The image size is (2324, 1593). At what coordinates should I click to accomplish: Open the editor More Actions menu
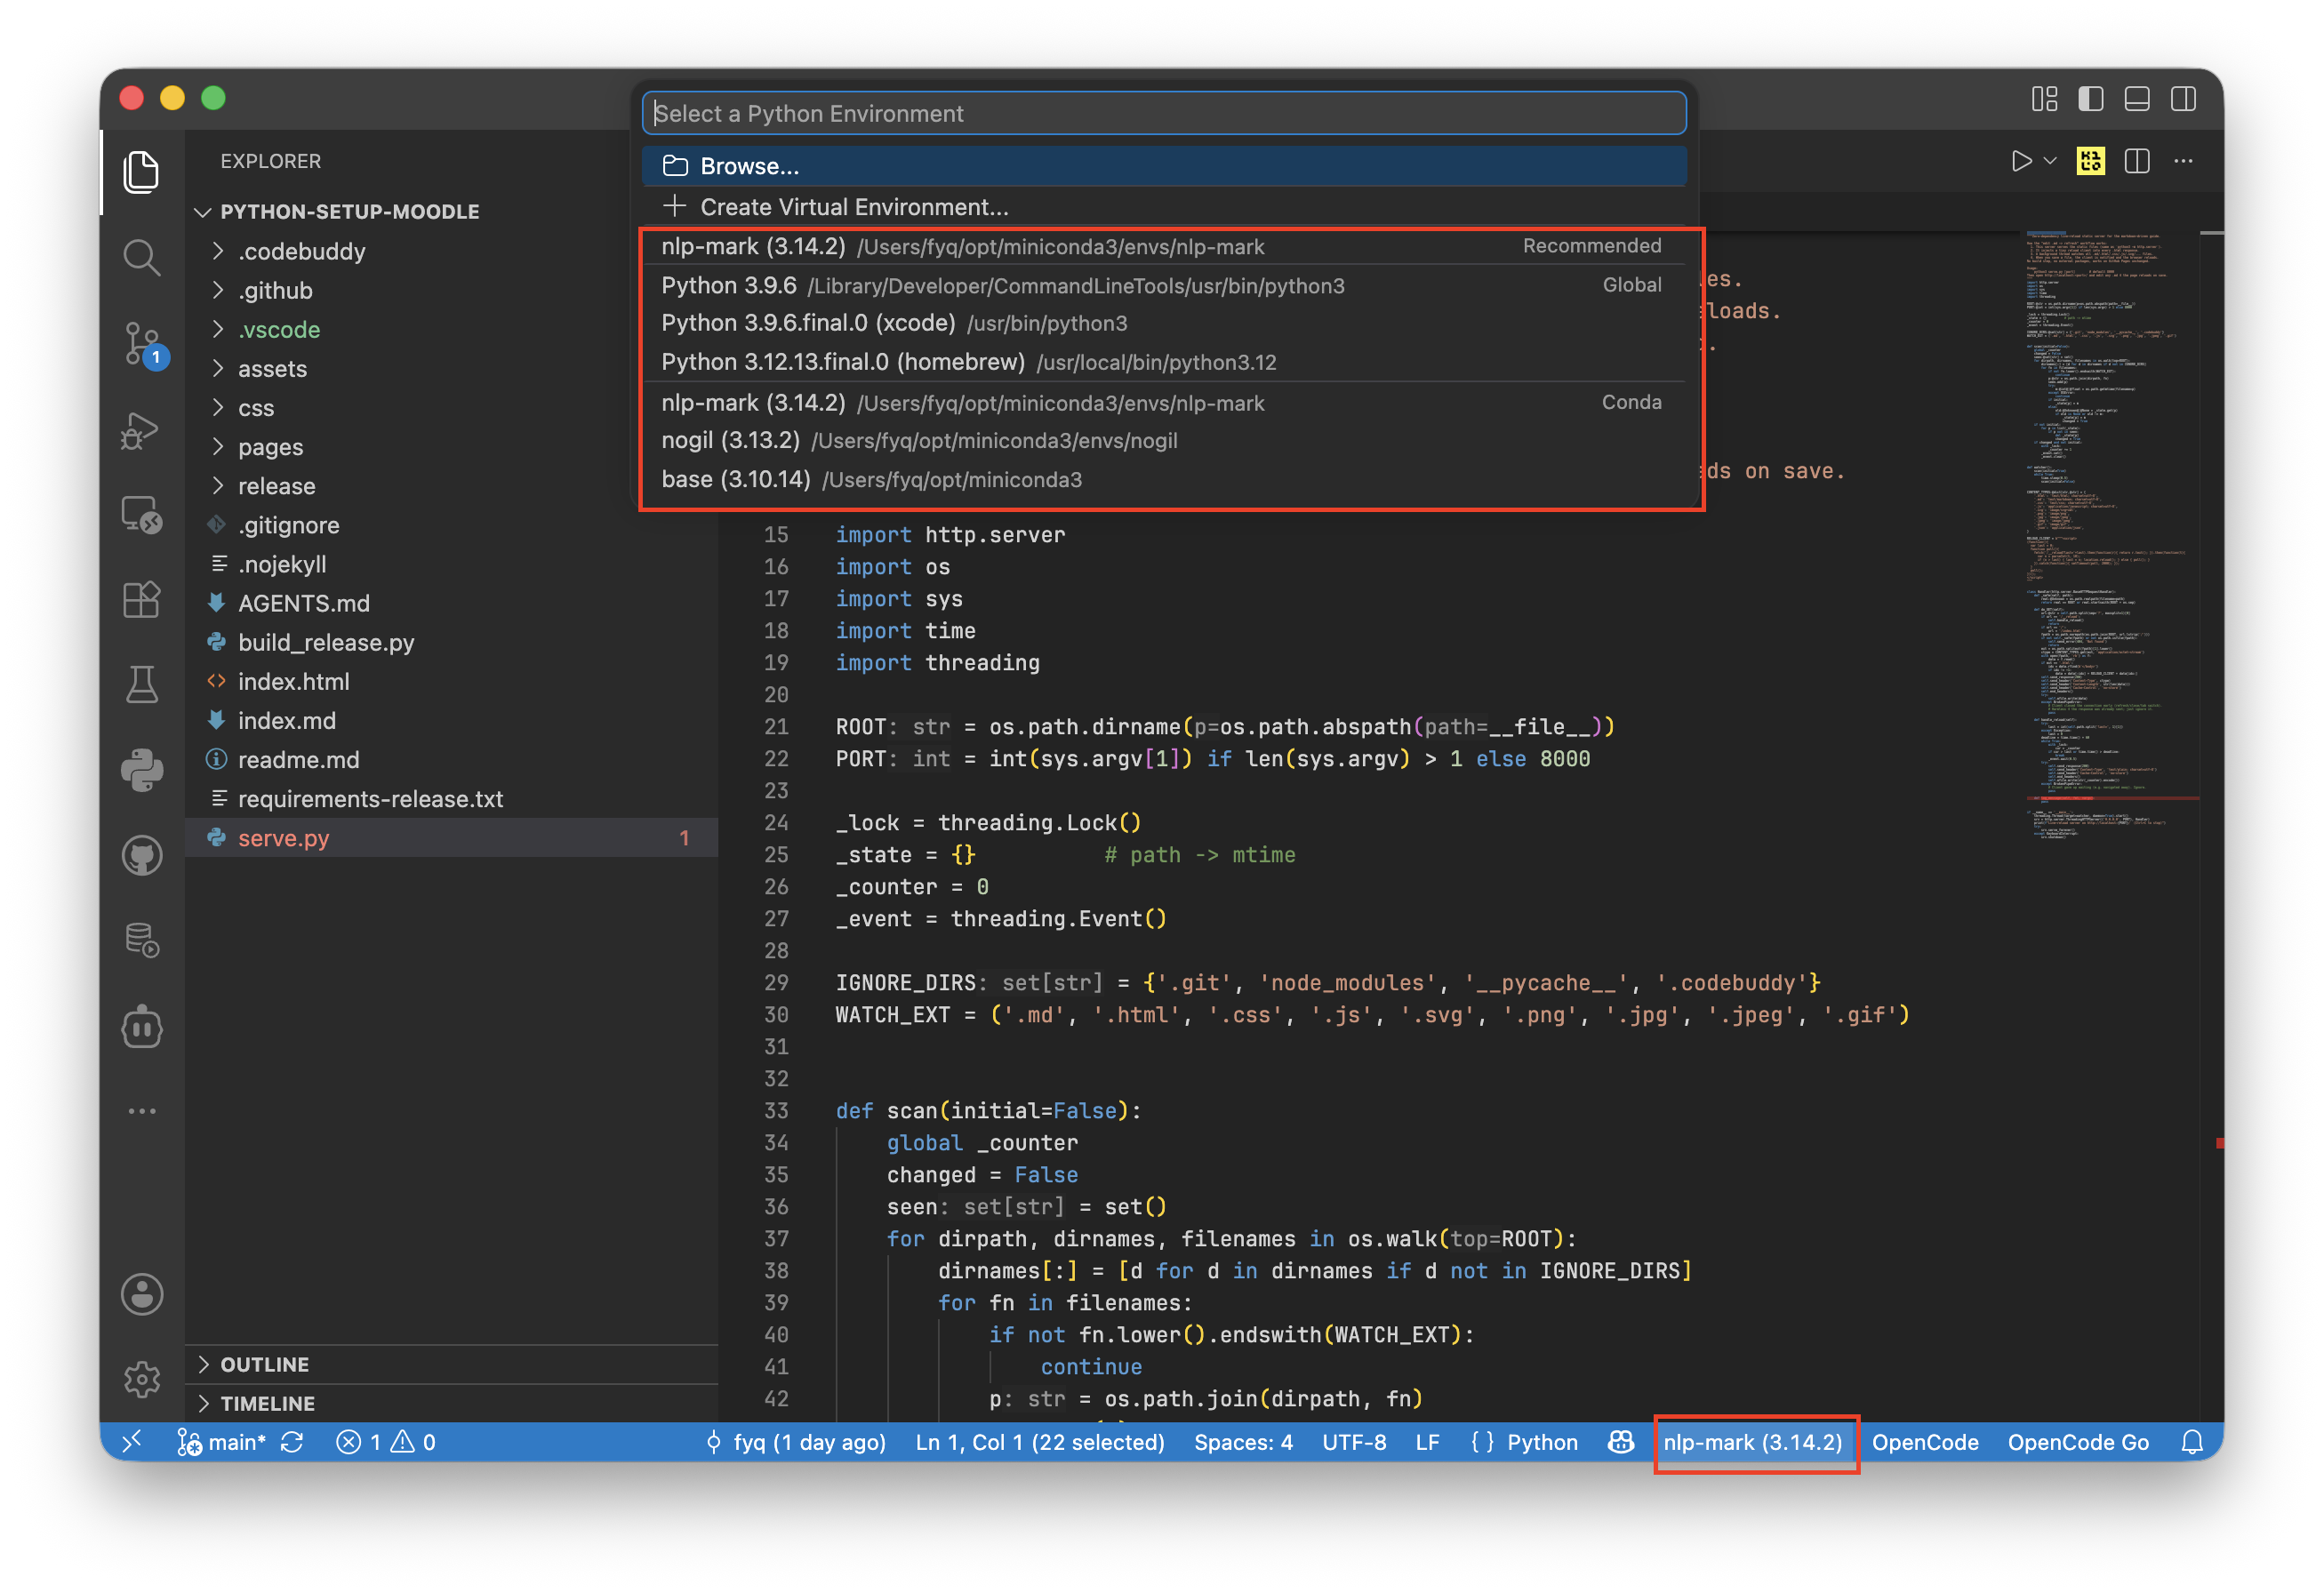pos(2183,161)
